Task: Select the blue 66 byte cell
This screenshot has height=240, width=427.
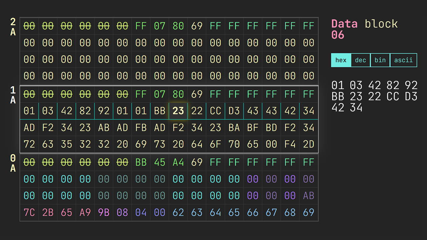Action: 253,213
